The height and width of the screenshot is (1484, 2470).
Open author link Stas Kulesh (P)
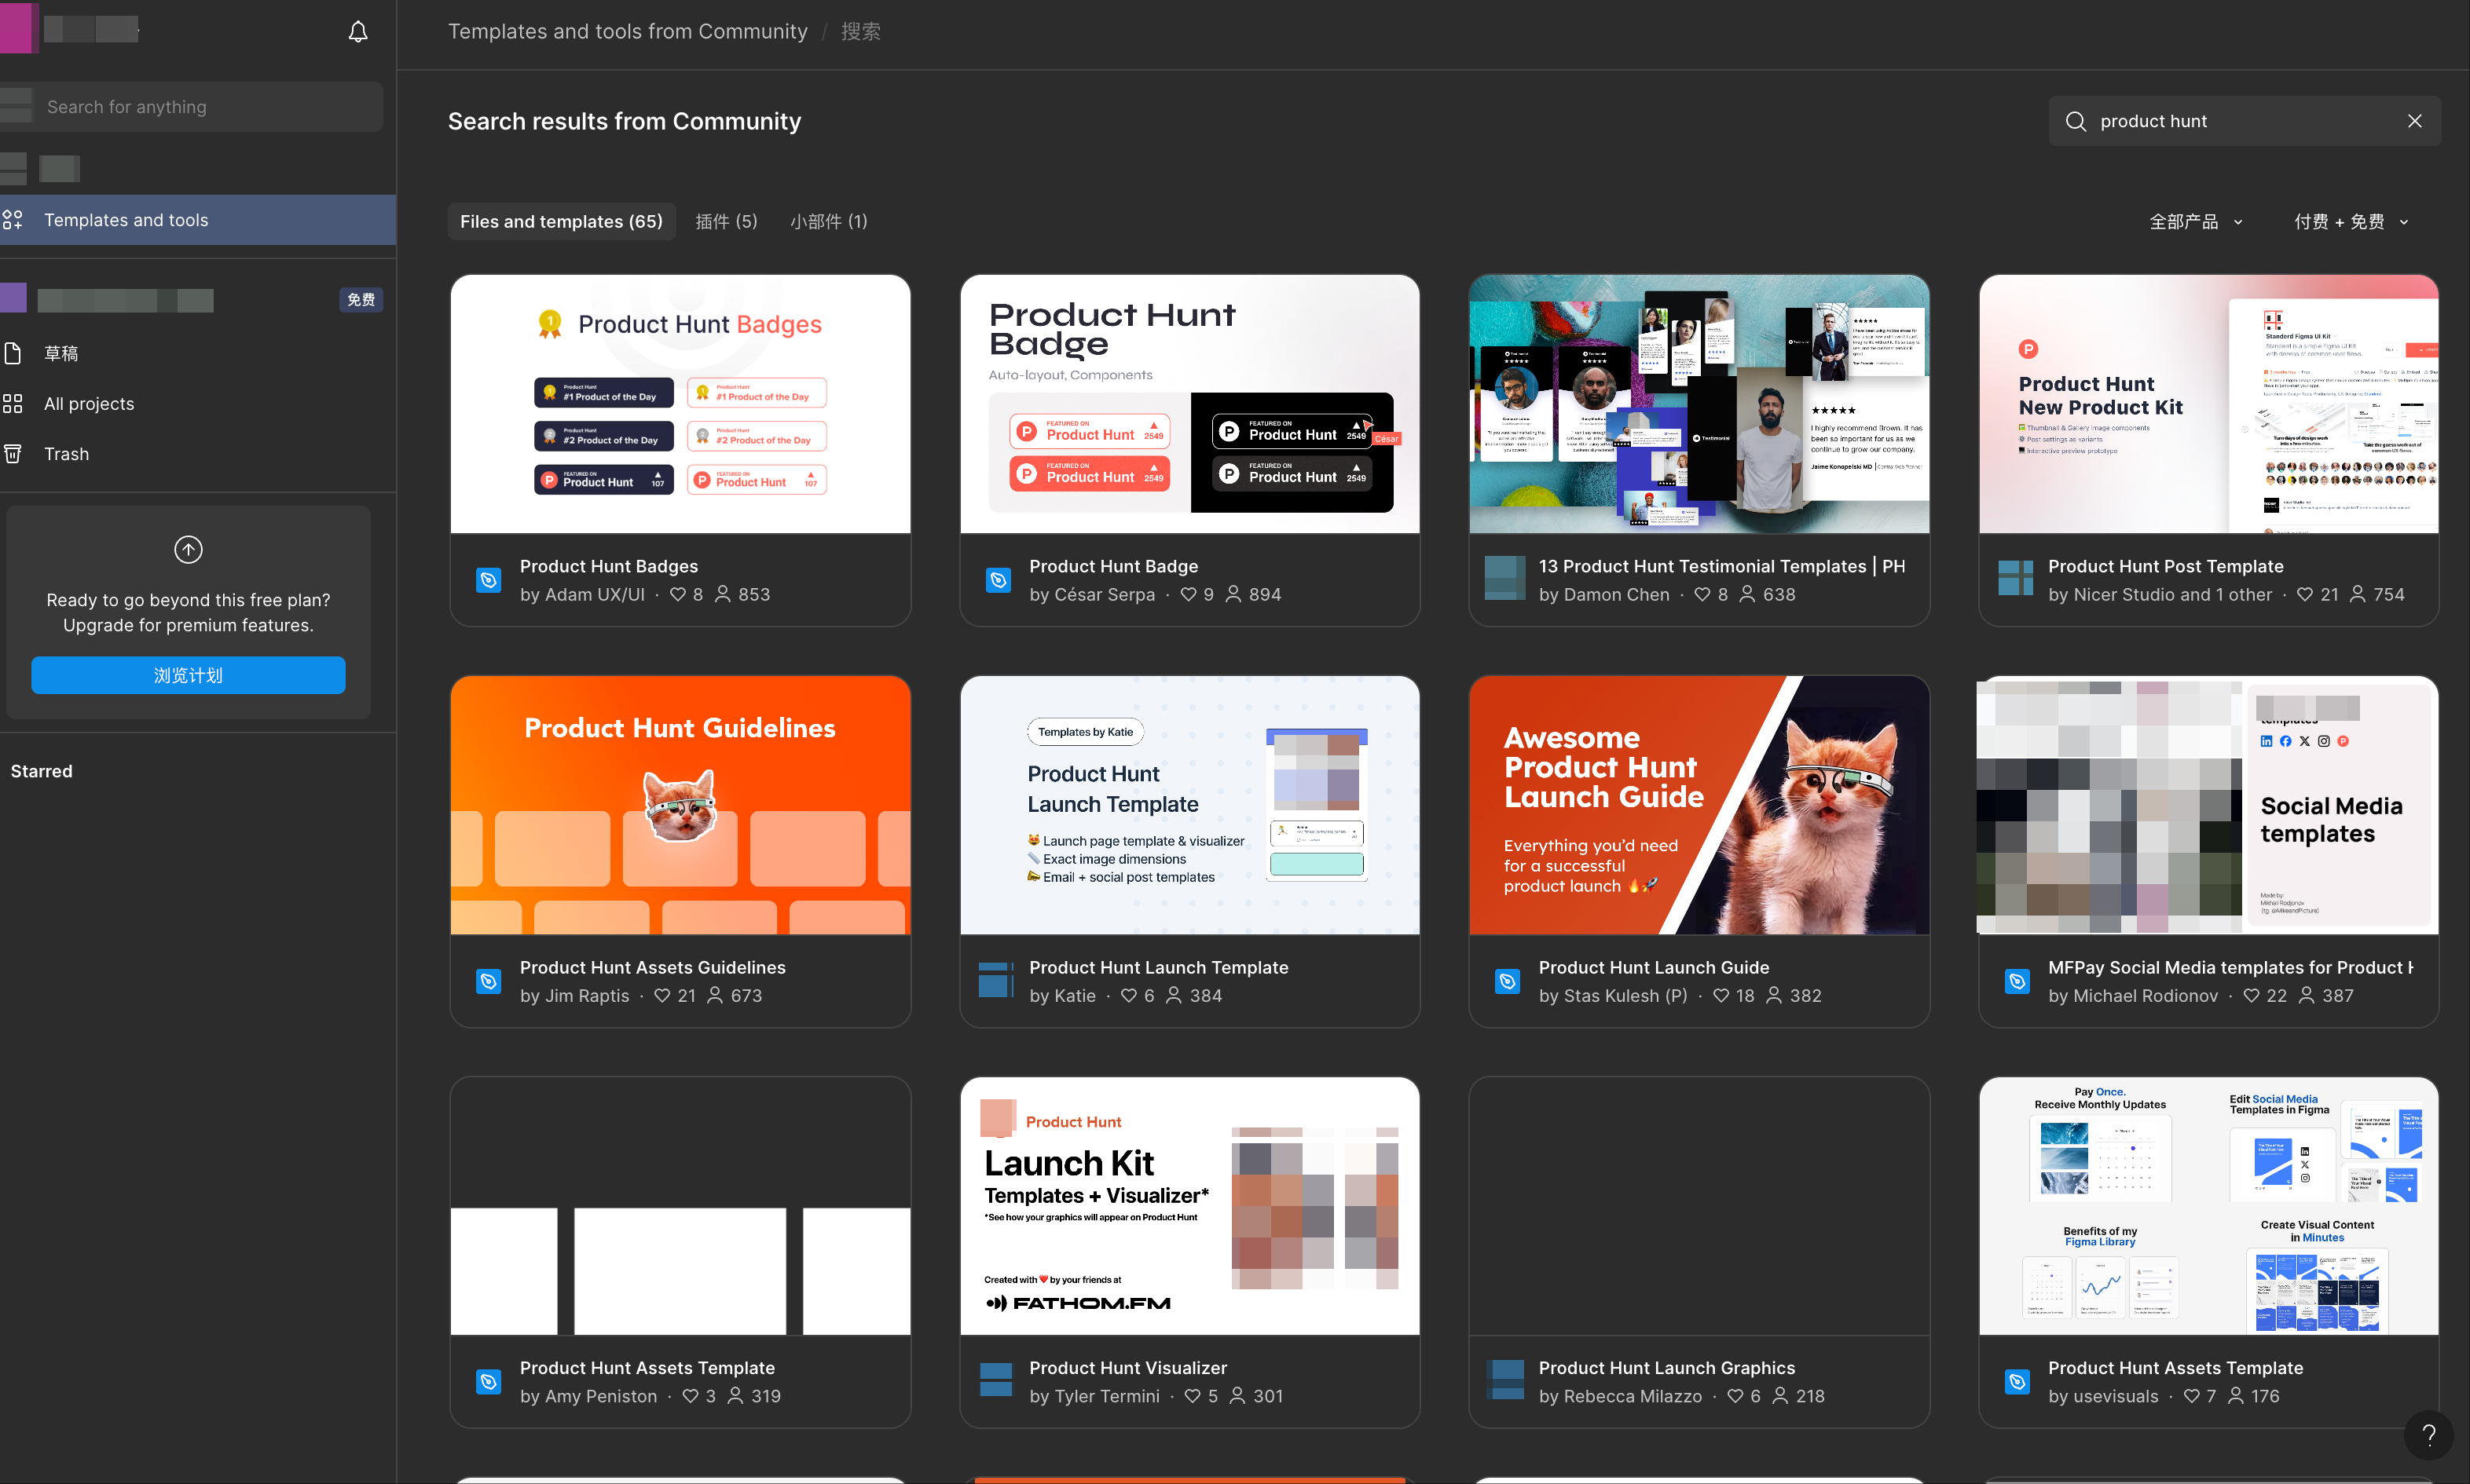[x=1625, y=995]
